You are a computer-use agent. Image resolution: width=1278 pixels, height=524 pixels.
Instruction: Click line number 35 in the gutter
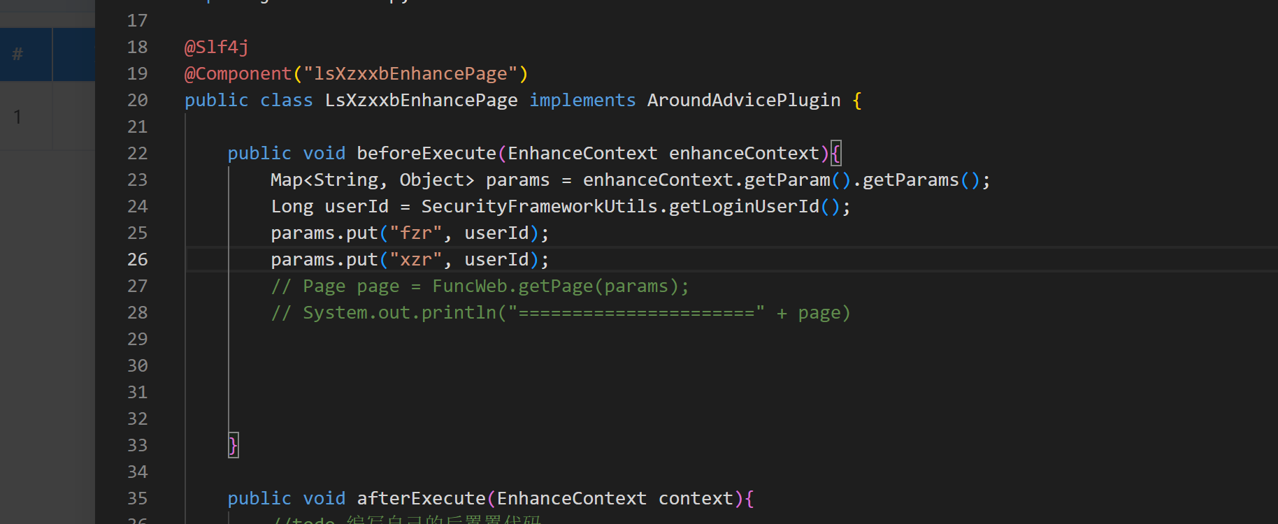[x=137, y=499]
